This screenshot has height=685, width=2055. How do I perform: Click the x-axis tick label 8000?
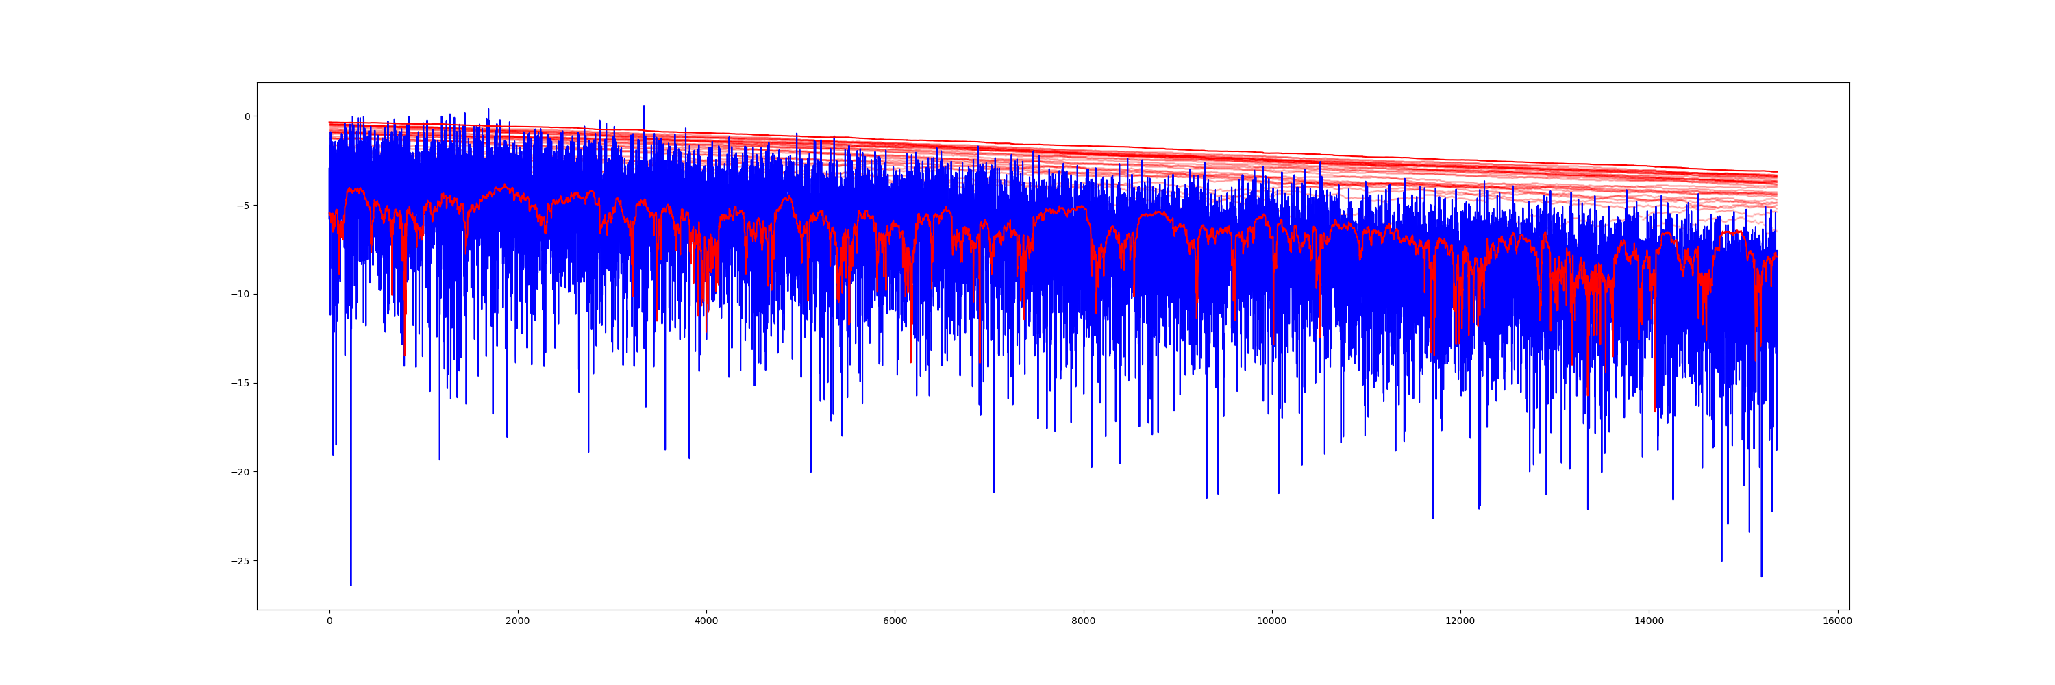[x=1084, y=622]
